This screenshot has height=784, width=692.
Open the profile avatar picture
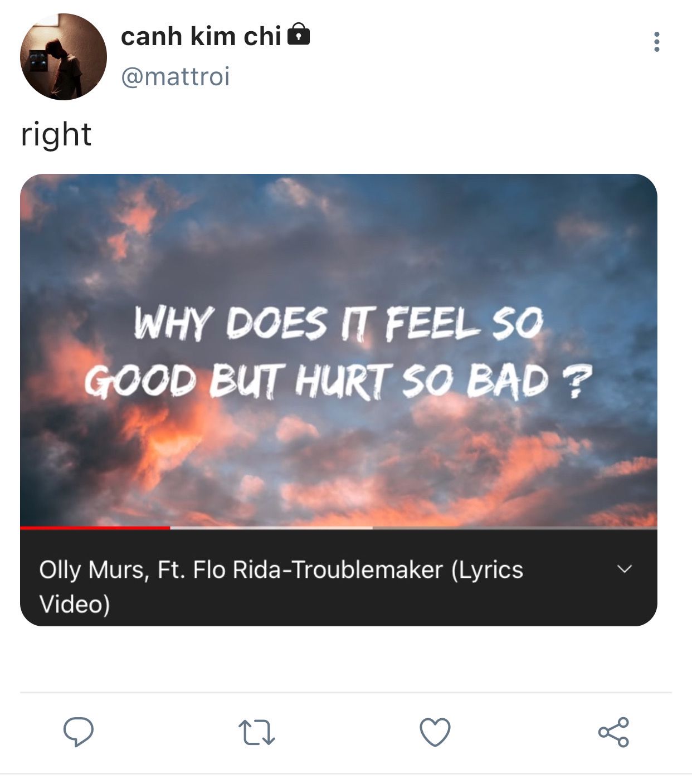63,57
